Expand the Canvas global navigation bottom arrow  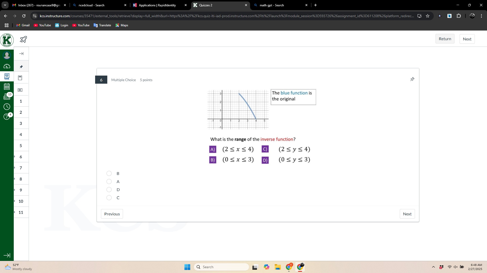[x=7, y=255]
